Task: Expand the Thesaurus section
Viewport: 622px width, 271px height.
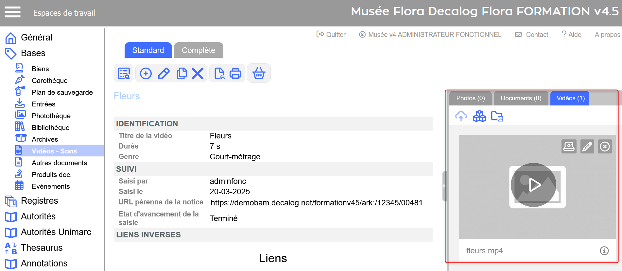Action: 42,248
